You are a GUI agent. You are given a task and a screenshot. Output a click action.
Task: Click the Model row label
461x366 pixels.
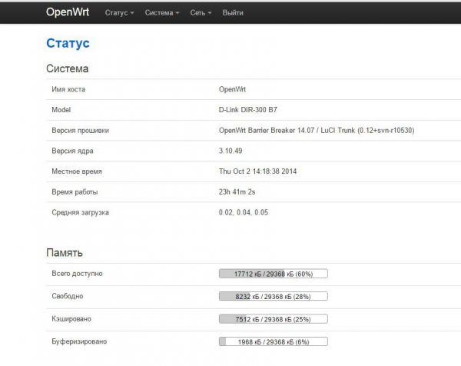point(61,110)
